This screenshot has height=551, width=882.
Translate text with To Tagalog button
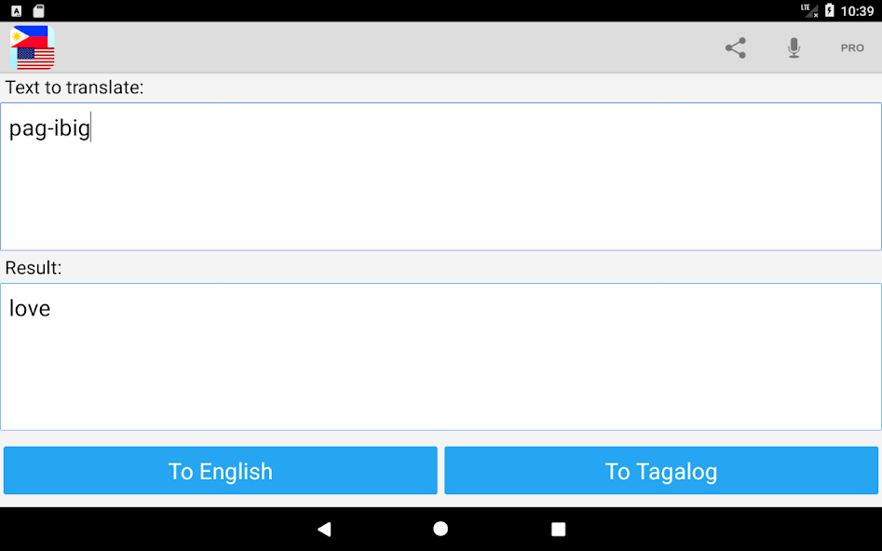(x=661, y=471)
